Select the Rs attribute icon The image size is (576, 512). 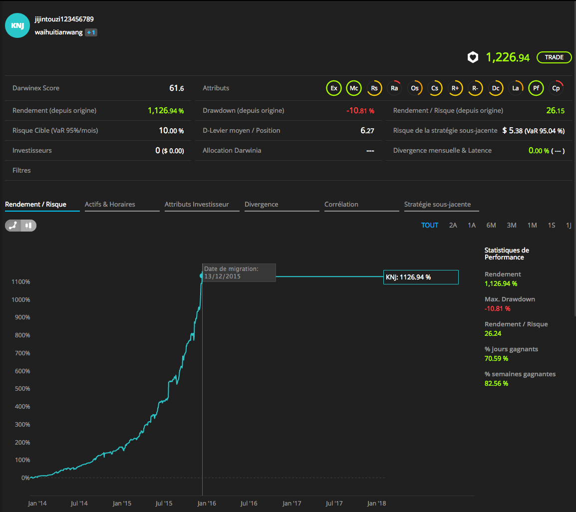click(x=374, y=88)
